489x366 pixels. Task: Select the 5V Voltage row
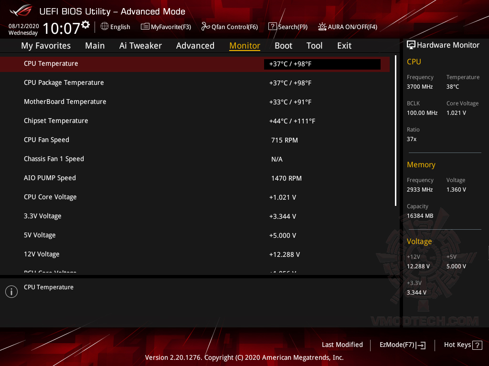195,235
